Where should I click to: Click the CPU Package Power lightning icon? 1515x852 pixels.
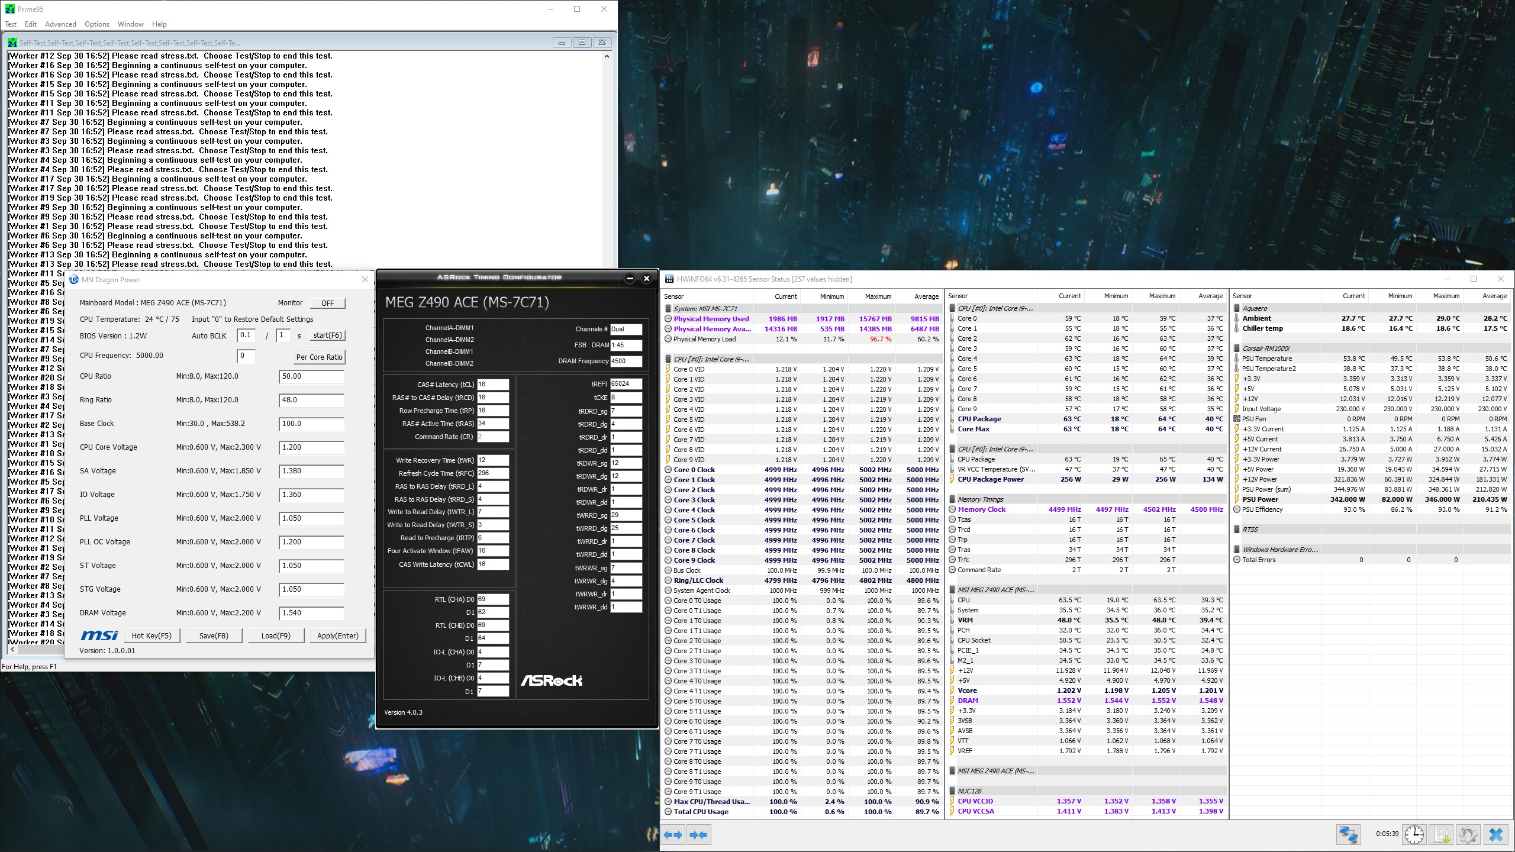pyautogui.click(x=952, y=479)
